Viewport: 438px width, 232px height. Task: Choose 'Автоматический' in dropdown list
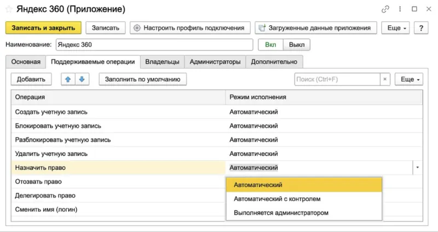tap(304, 185)
